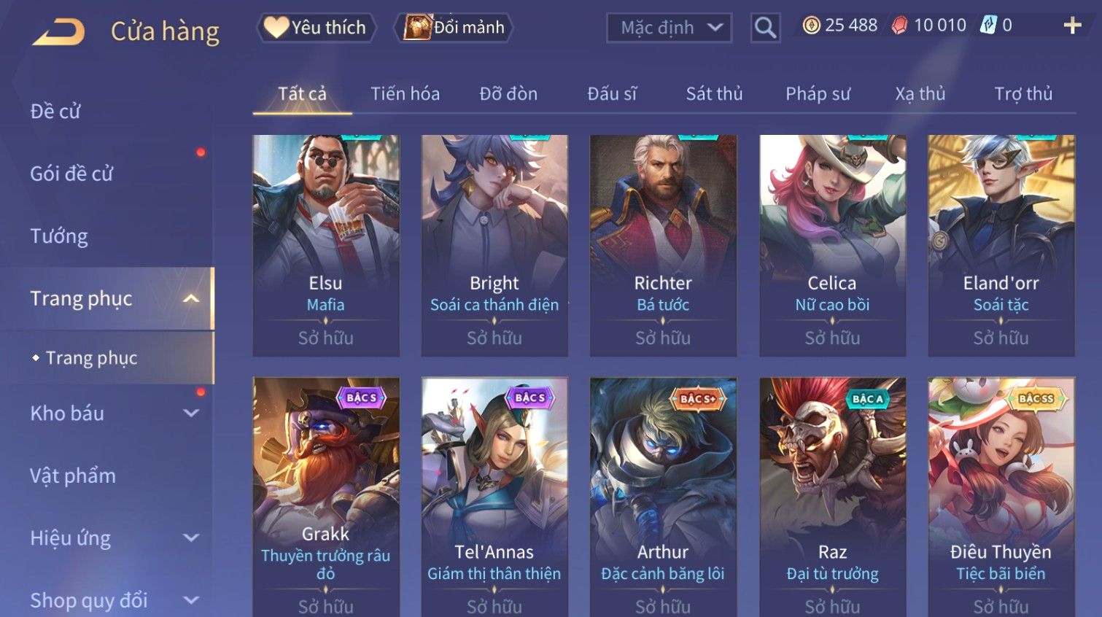This screenshot has width=1102, height=617.
Task: Click the red ruby currency icon
Action: pyautogui.click(x=900, y=26)
